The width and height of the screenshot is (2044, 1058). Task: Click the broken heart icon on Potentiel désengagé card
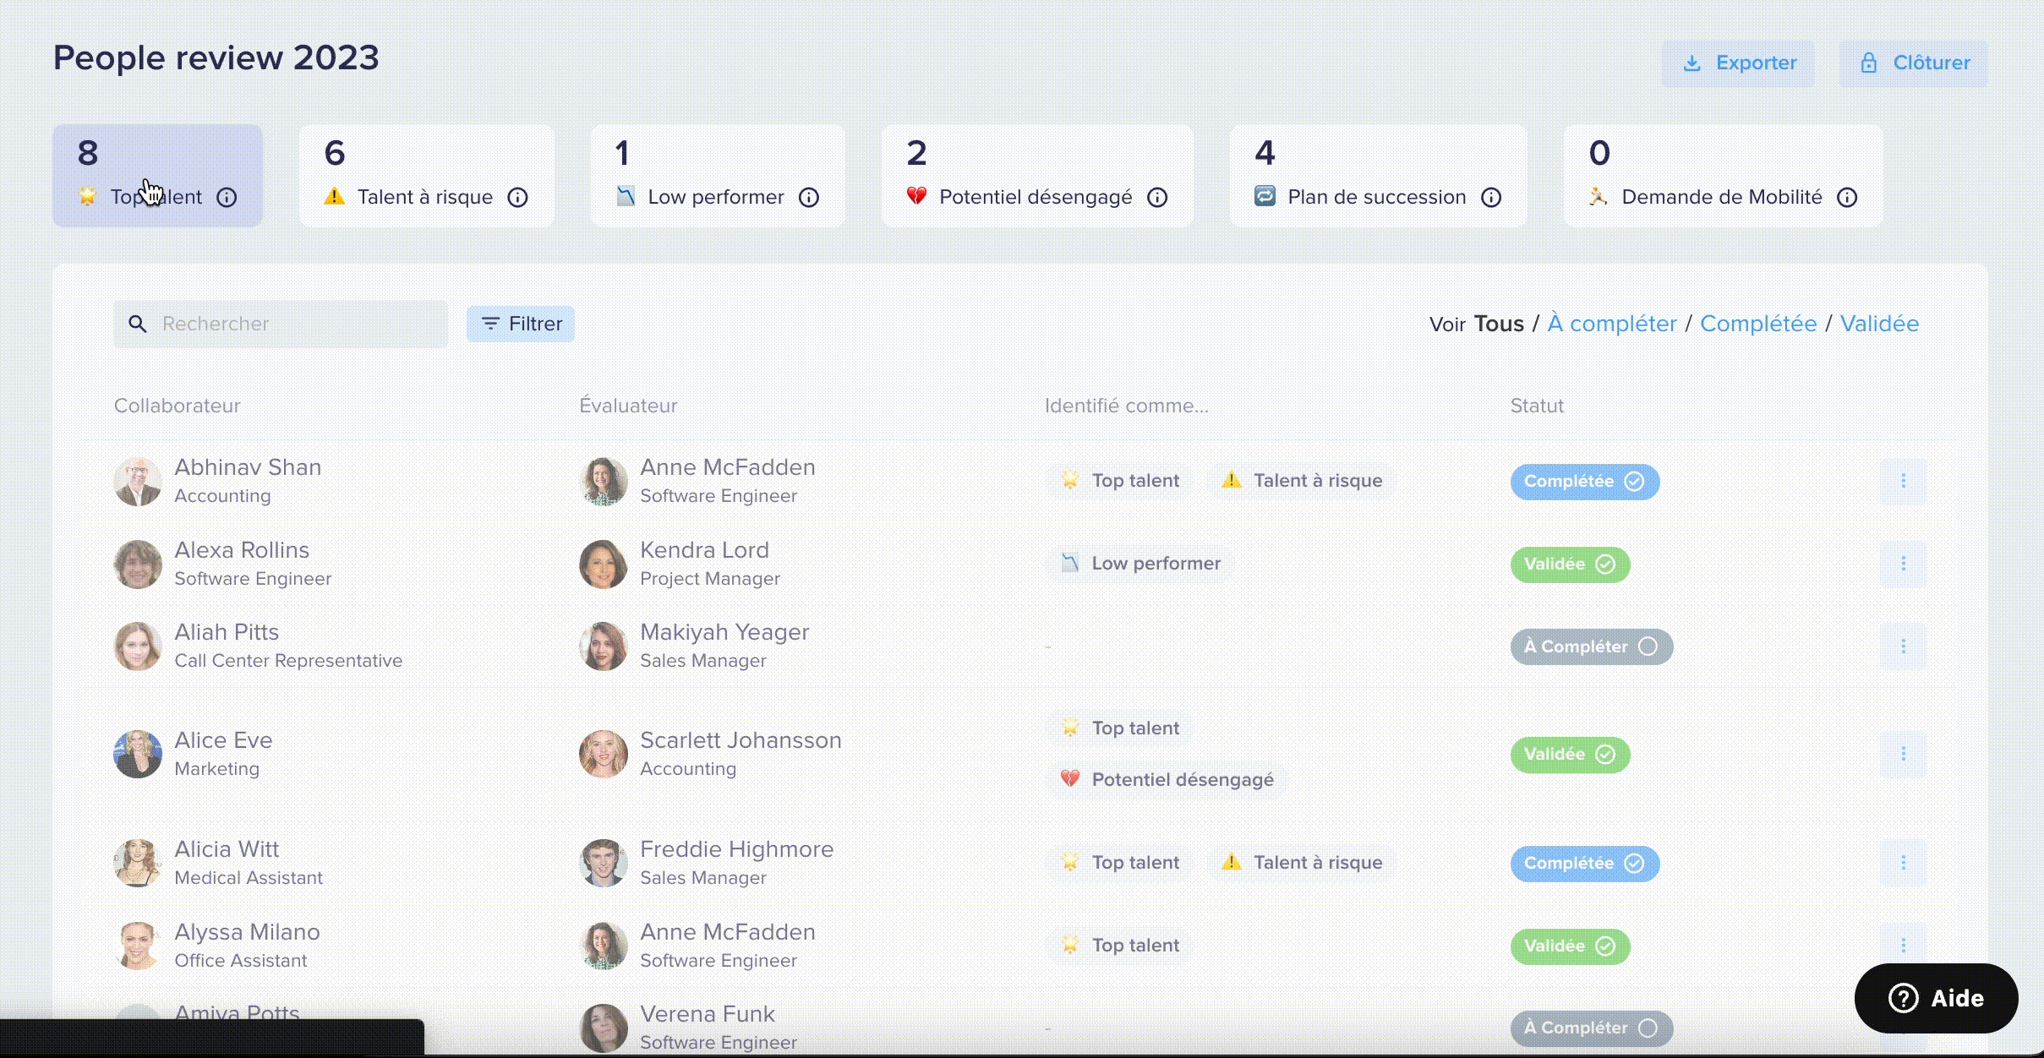coord(916,196)
